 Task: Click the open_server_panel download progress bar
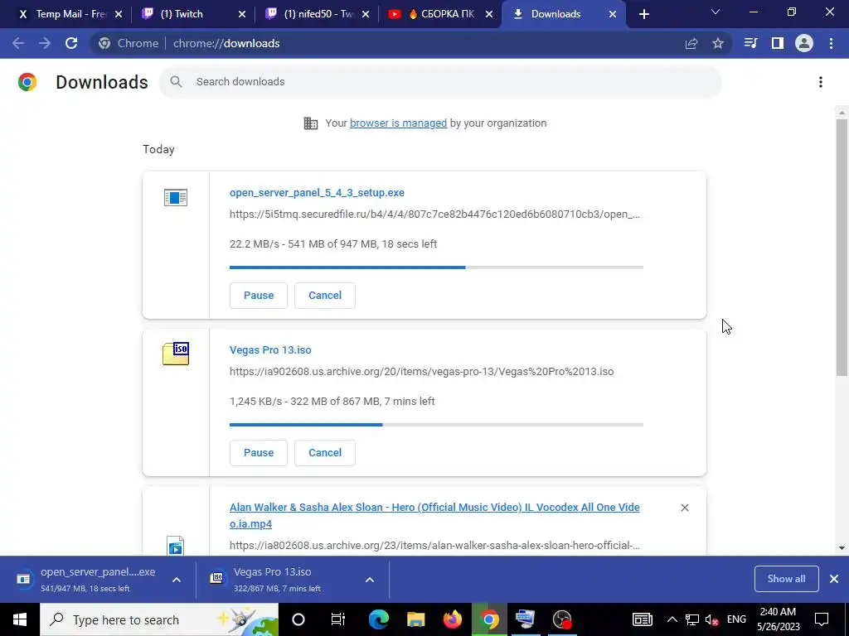coord(436,267)
